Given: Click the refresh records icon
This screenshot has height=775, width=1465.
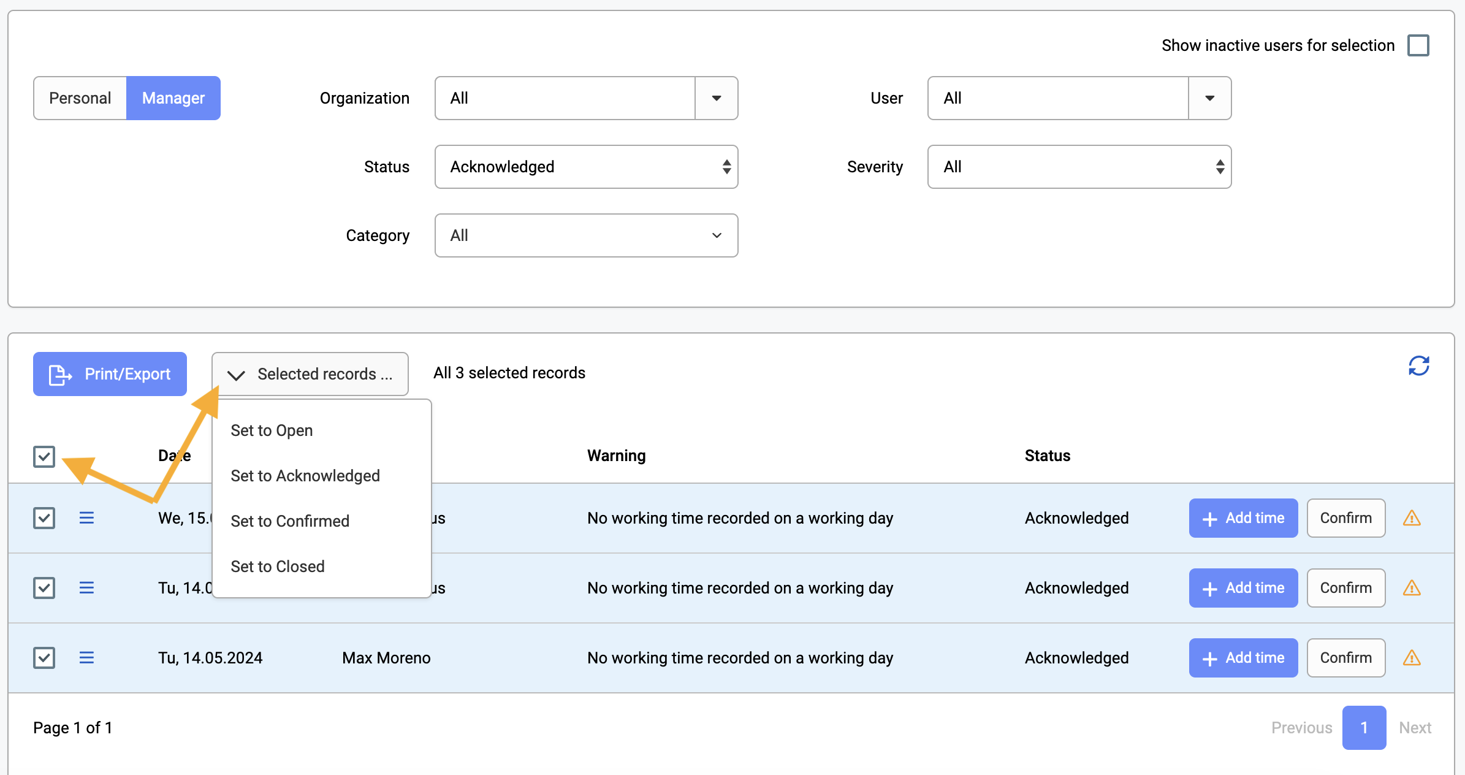Looking at the screenshot, I should point(1418,366).
